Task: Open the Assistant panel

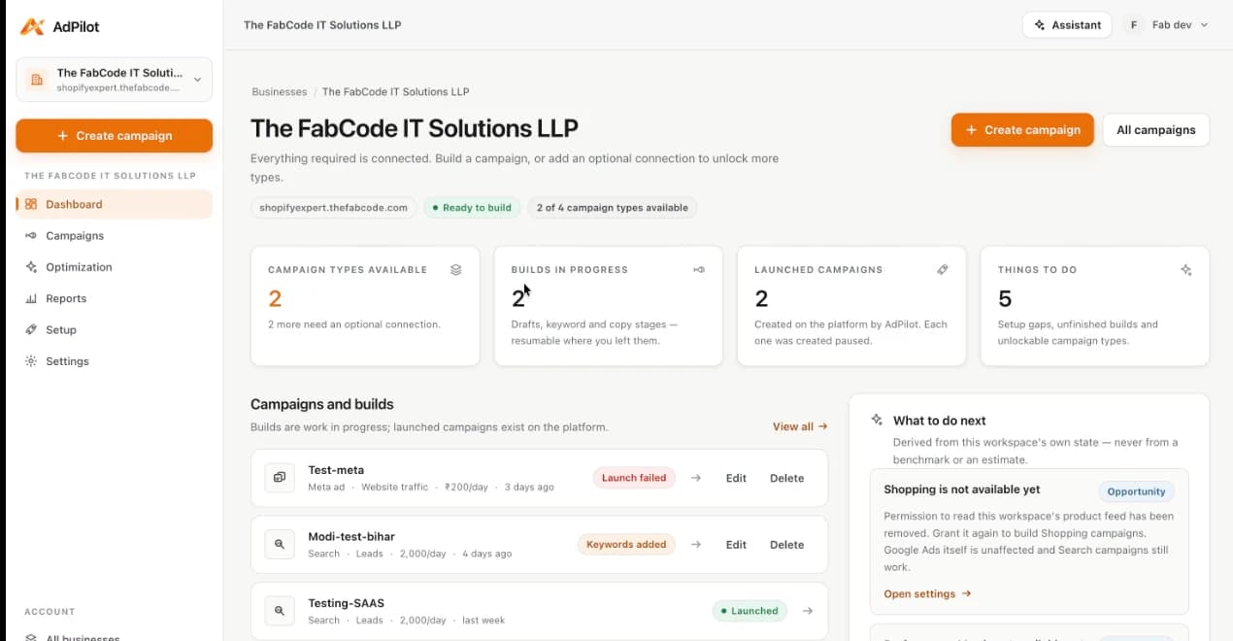Action: pos(1067,25)
